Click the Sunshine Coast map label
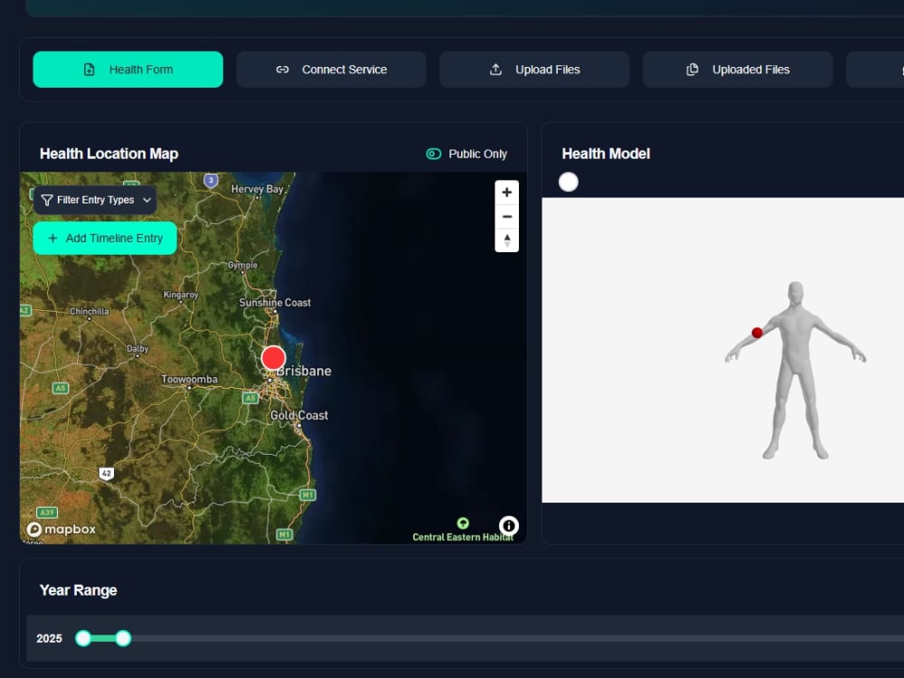The image size is (904, 678). 275,302
